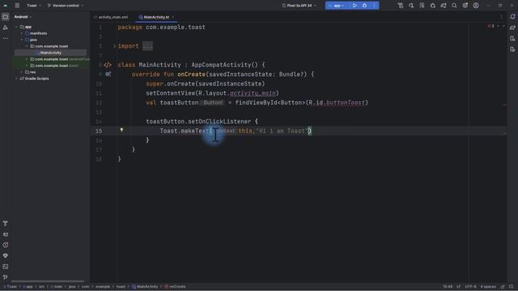518x291 pixels.
Task: Open Device Manager in right sidebar
Action: pyautogui.click(x=512, y=38)
